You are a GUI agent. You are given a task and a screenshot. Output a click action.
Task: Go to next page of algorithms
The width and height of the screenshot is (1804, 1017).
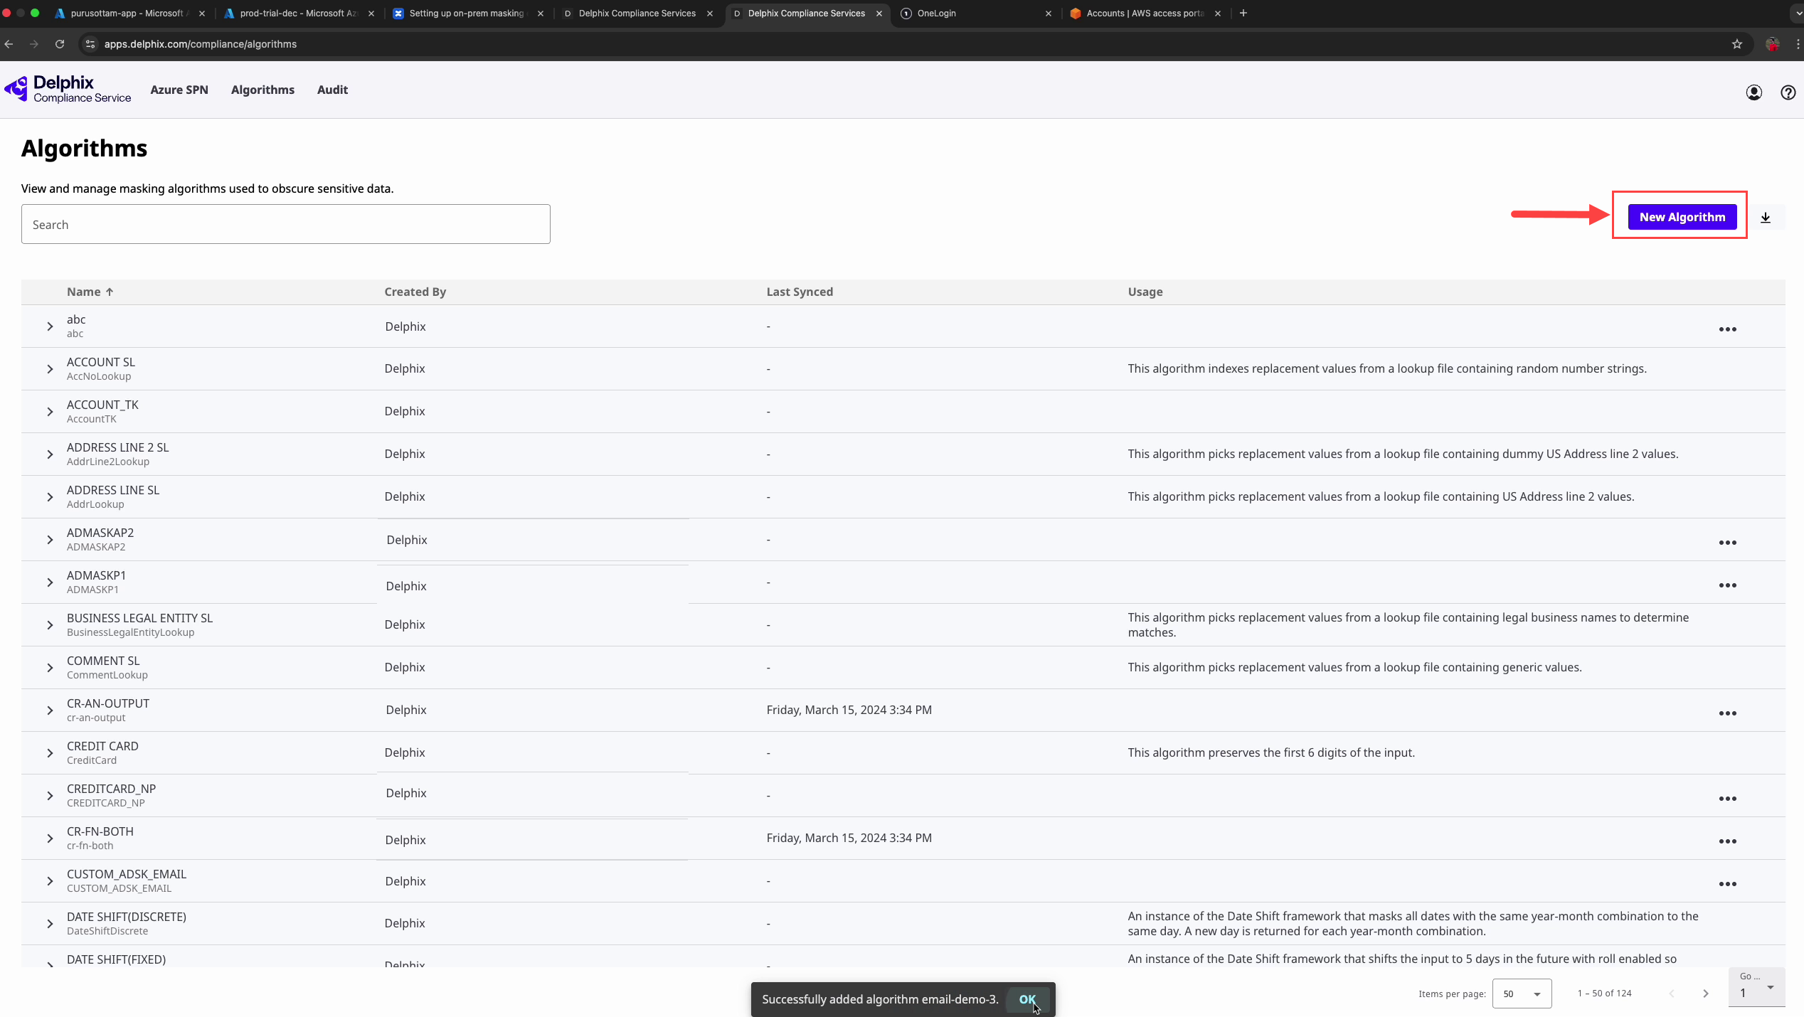(1706, 994)
